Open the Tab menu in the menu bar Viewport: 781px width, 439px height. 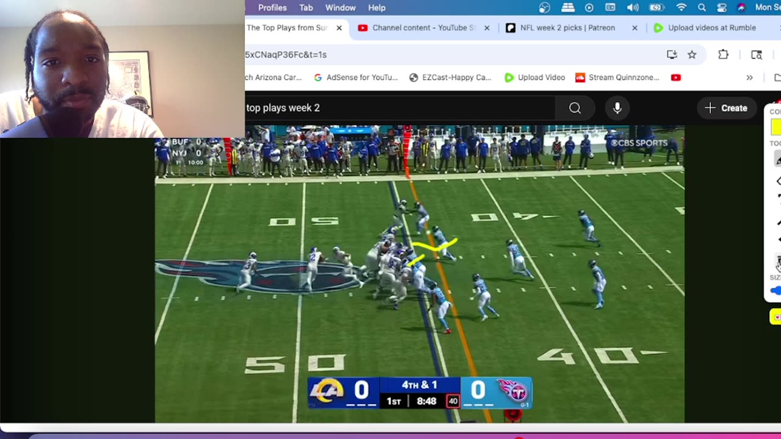(x=306, y=8)
